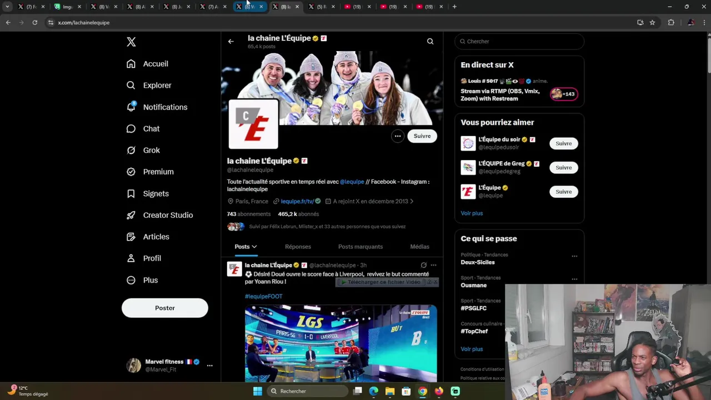Follow L'ÉQUIPE de Greg
This screenshot has height=400, width=711.
(564, 168)
